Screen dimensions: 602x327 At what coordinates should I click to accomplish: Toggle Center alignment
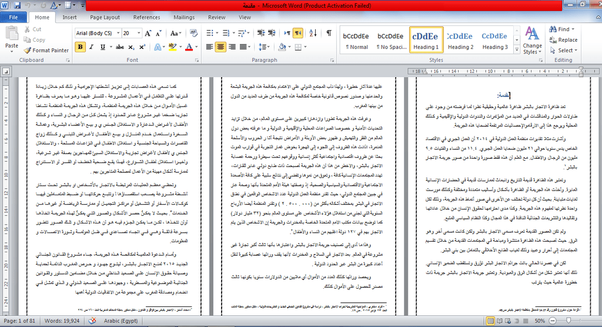pos(220,47)
